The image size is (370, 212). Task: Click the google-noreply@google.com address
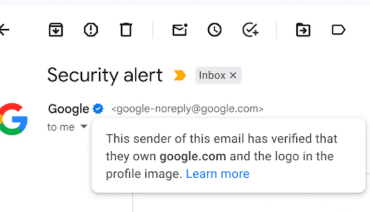coord(187,109)
